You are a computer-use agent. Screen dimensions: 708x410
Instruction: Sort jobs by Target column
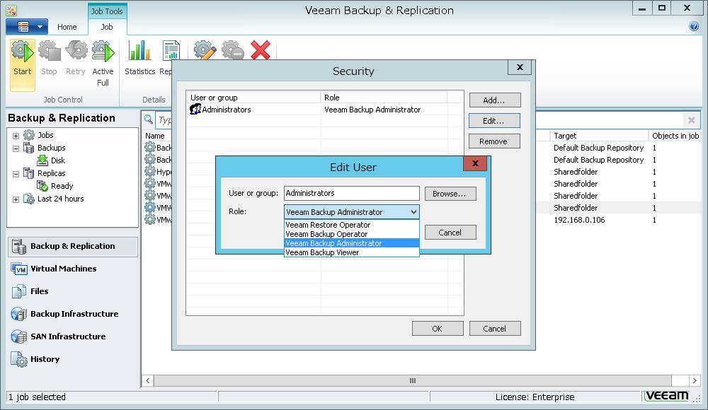598,136
